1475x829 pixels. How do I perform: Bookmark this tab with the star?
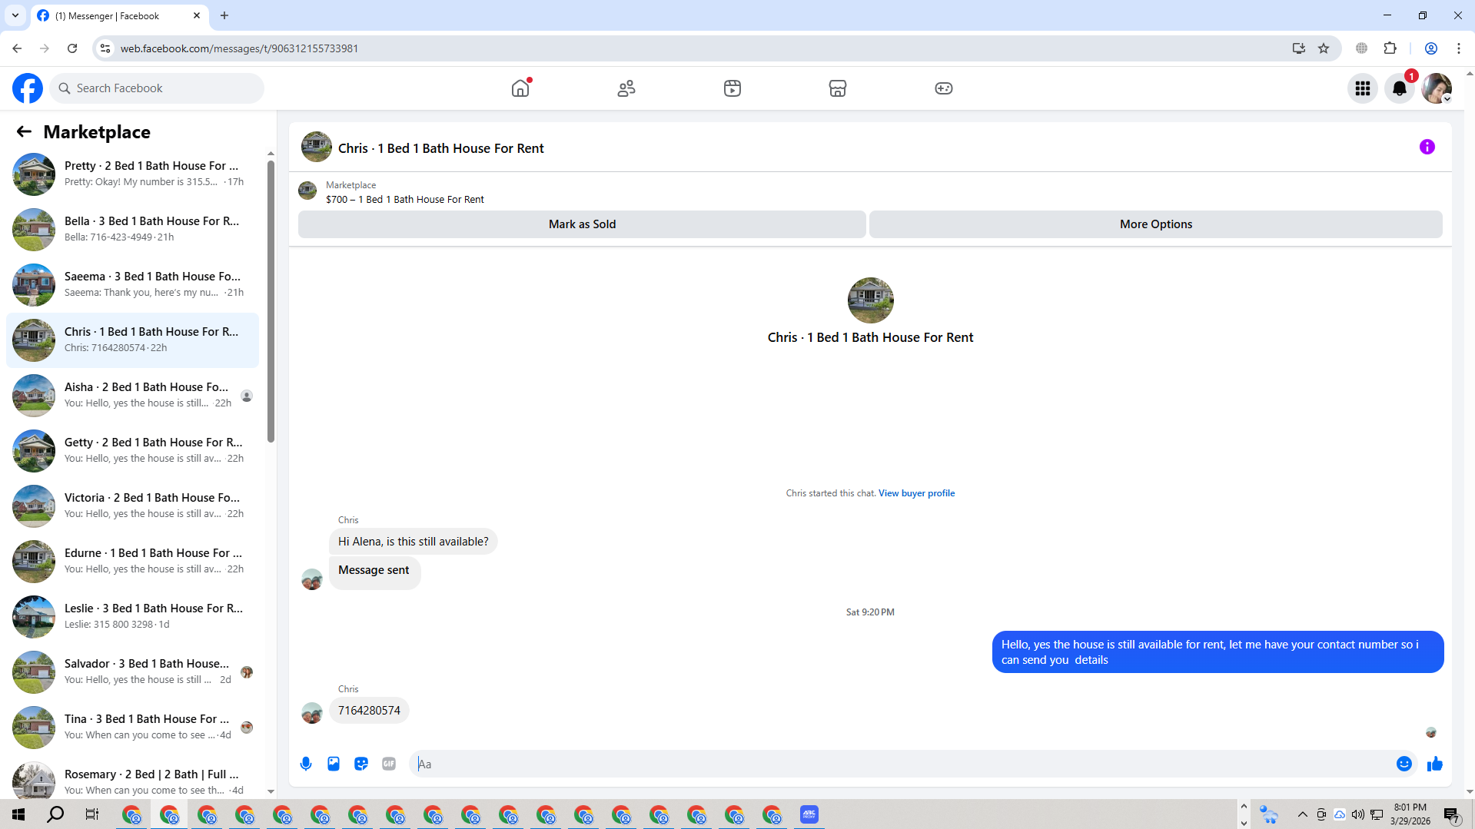[1324, 48]
